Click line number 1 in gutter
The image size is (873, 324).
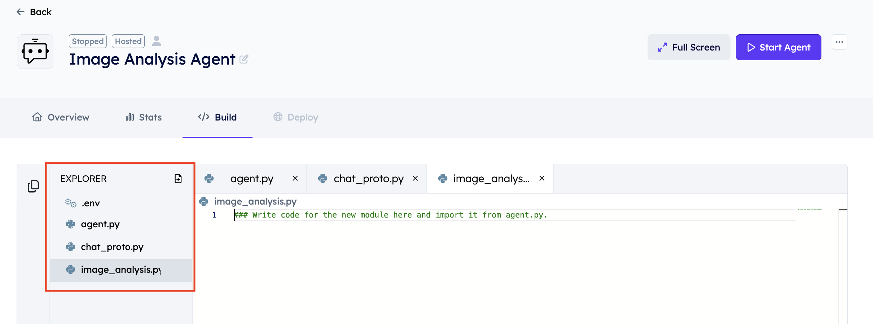click(x=214, y=215)
